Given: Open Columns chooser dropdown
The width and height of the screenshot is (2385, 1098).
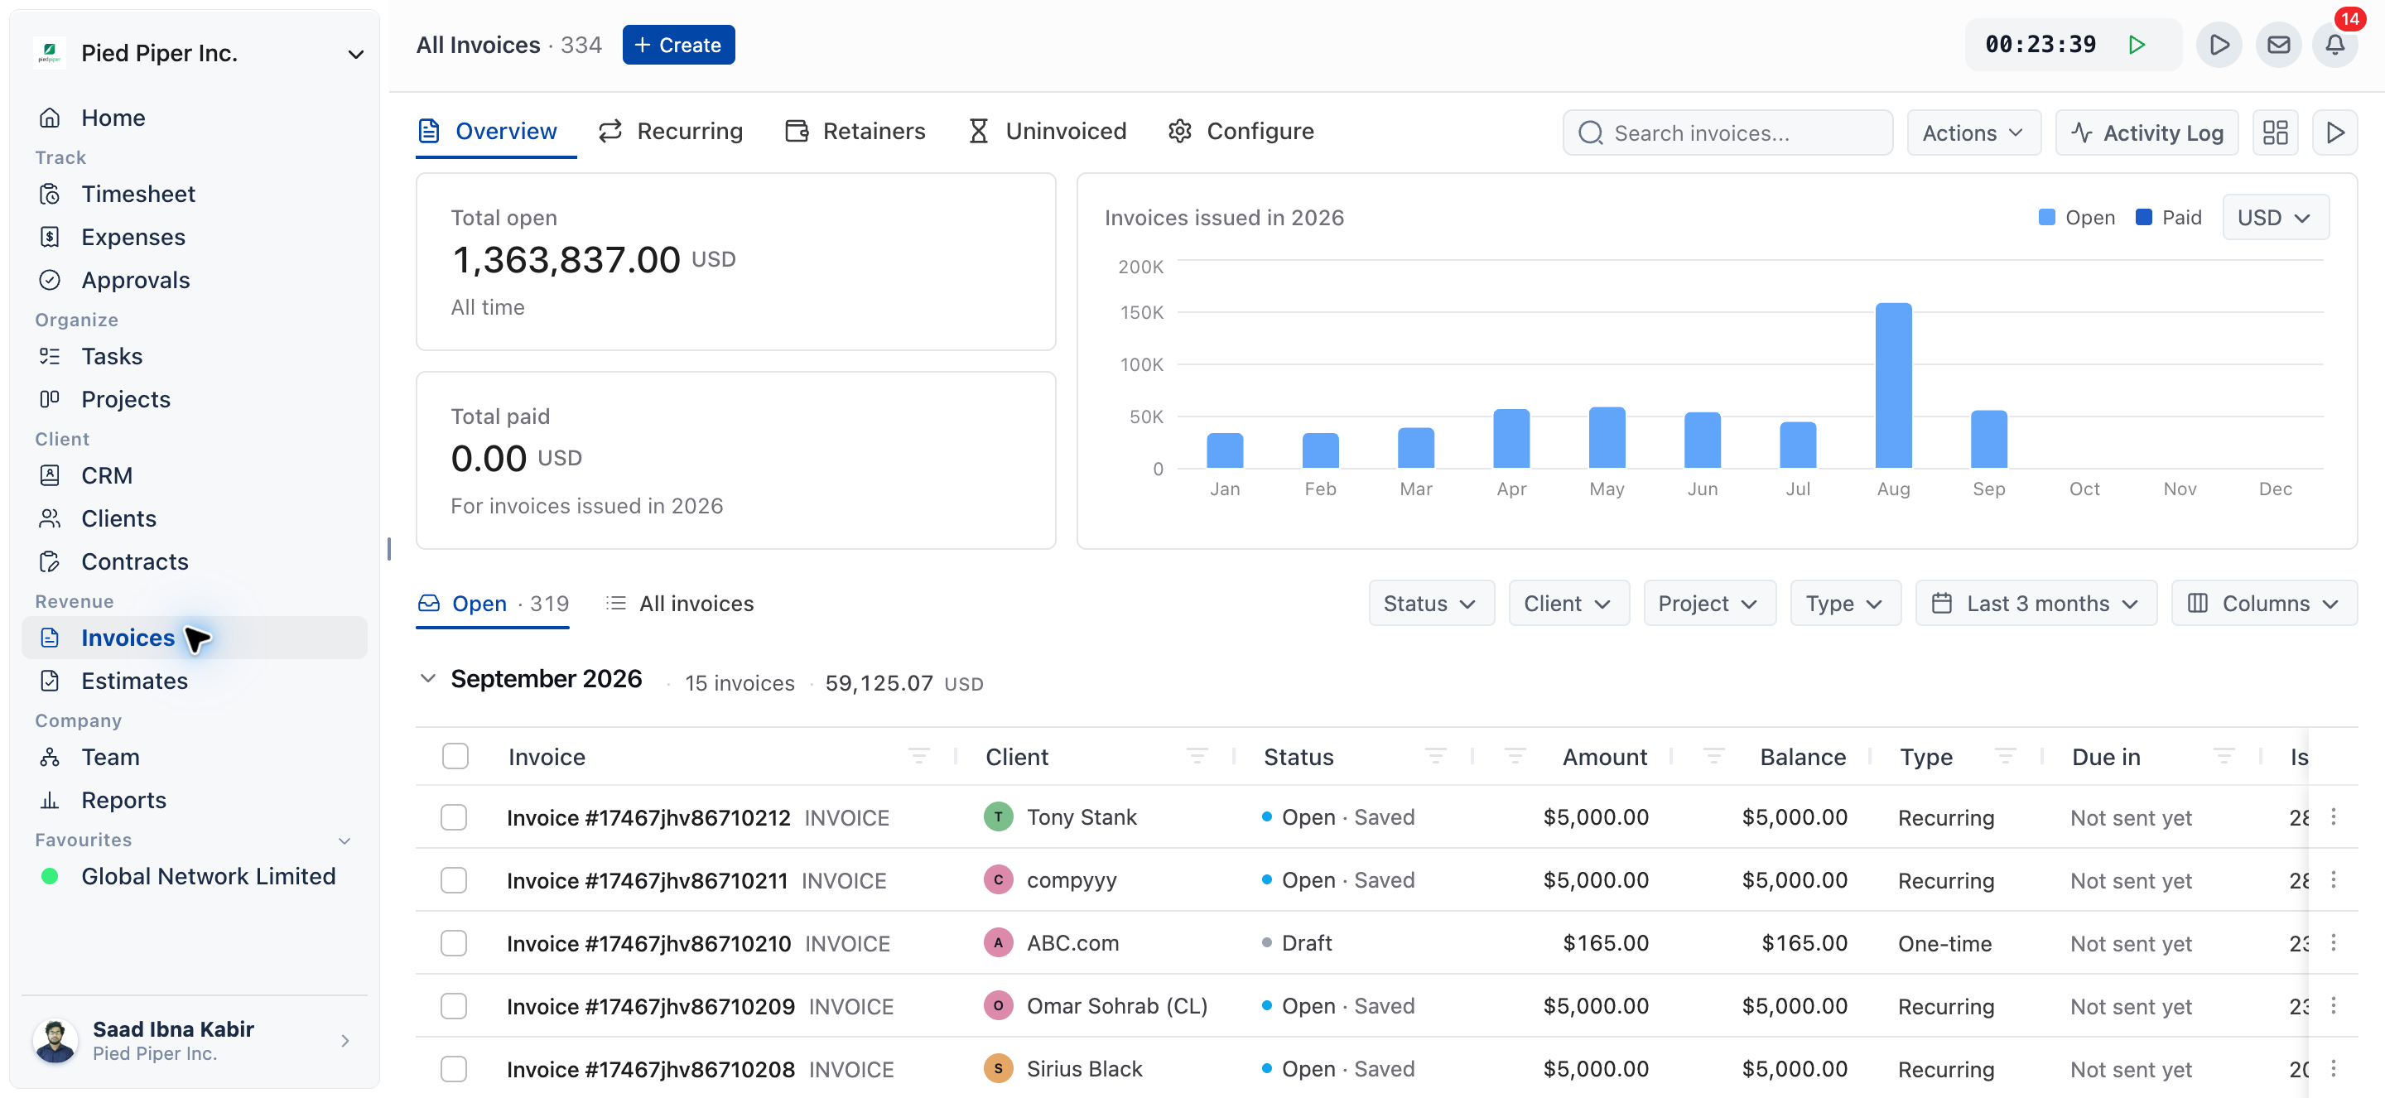Looking at the screenshot, I should click(2264, 604).
